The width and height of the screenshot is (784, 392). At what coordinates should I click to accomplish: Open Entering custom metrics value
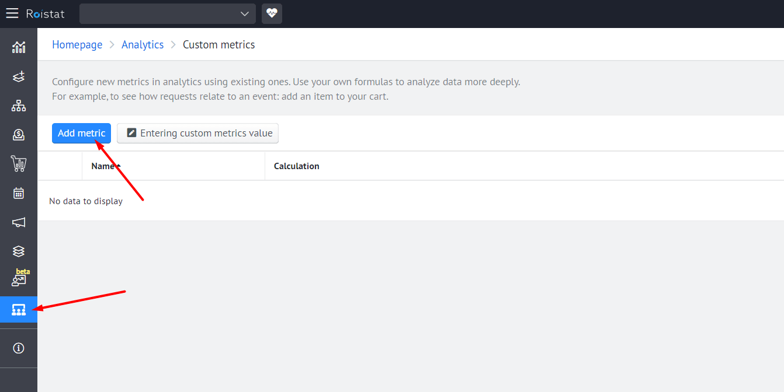[197, 133]
